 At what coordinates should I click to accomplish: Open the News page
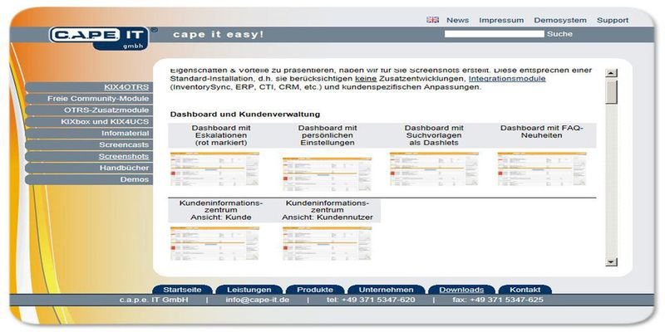(458, 20)
